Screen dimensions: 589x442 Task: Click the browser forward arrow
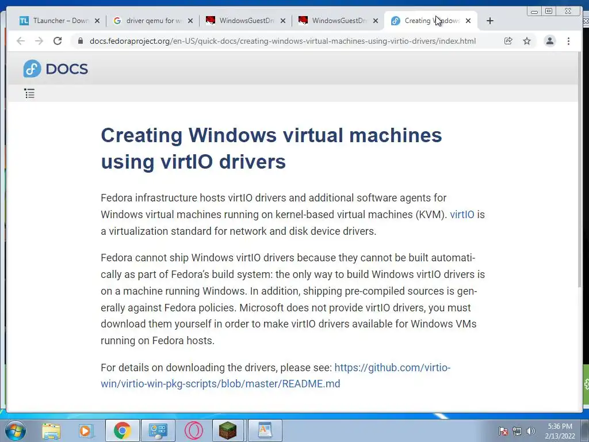click(39, 41)
